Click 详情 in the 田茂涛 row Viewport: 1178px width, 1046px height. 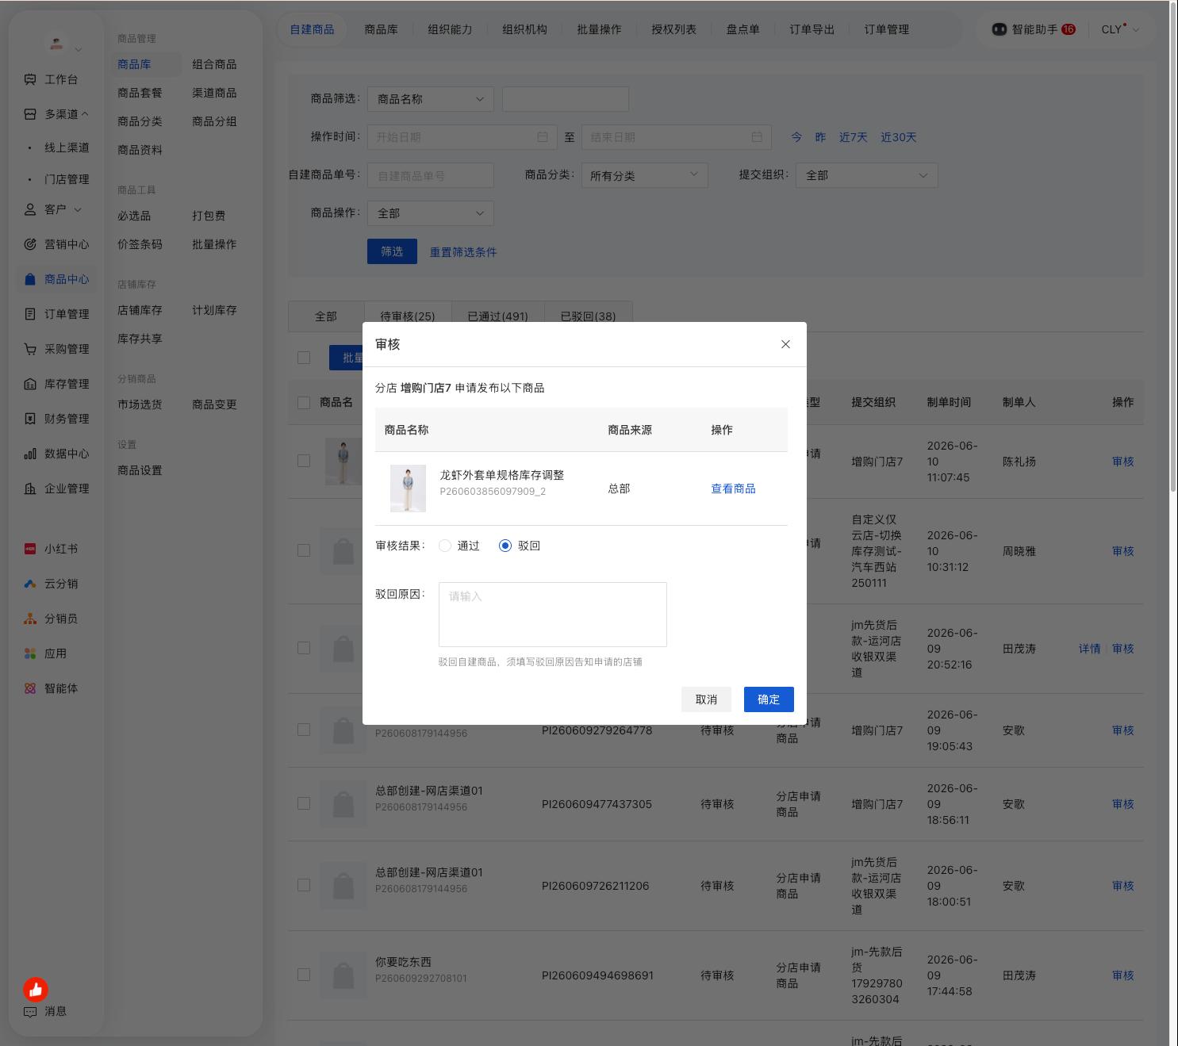click(x=1089, y=649)
